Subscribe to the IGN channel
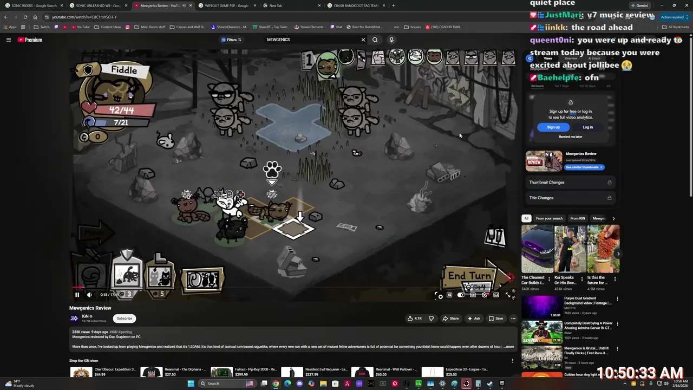 [125, 318]
